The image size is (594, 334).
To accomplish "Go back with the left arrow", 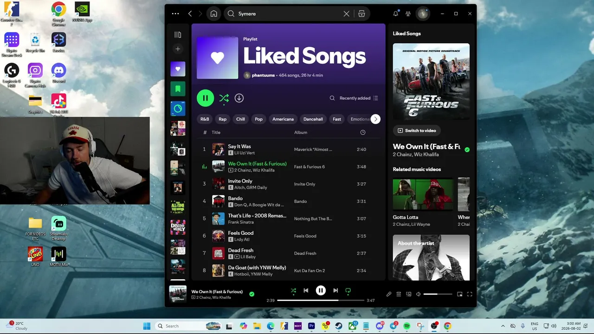I will tap(190, 14).
